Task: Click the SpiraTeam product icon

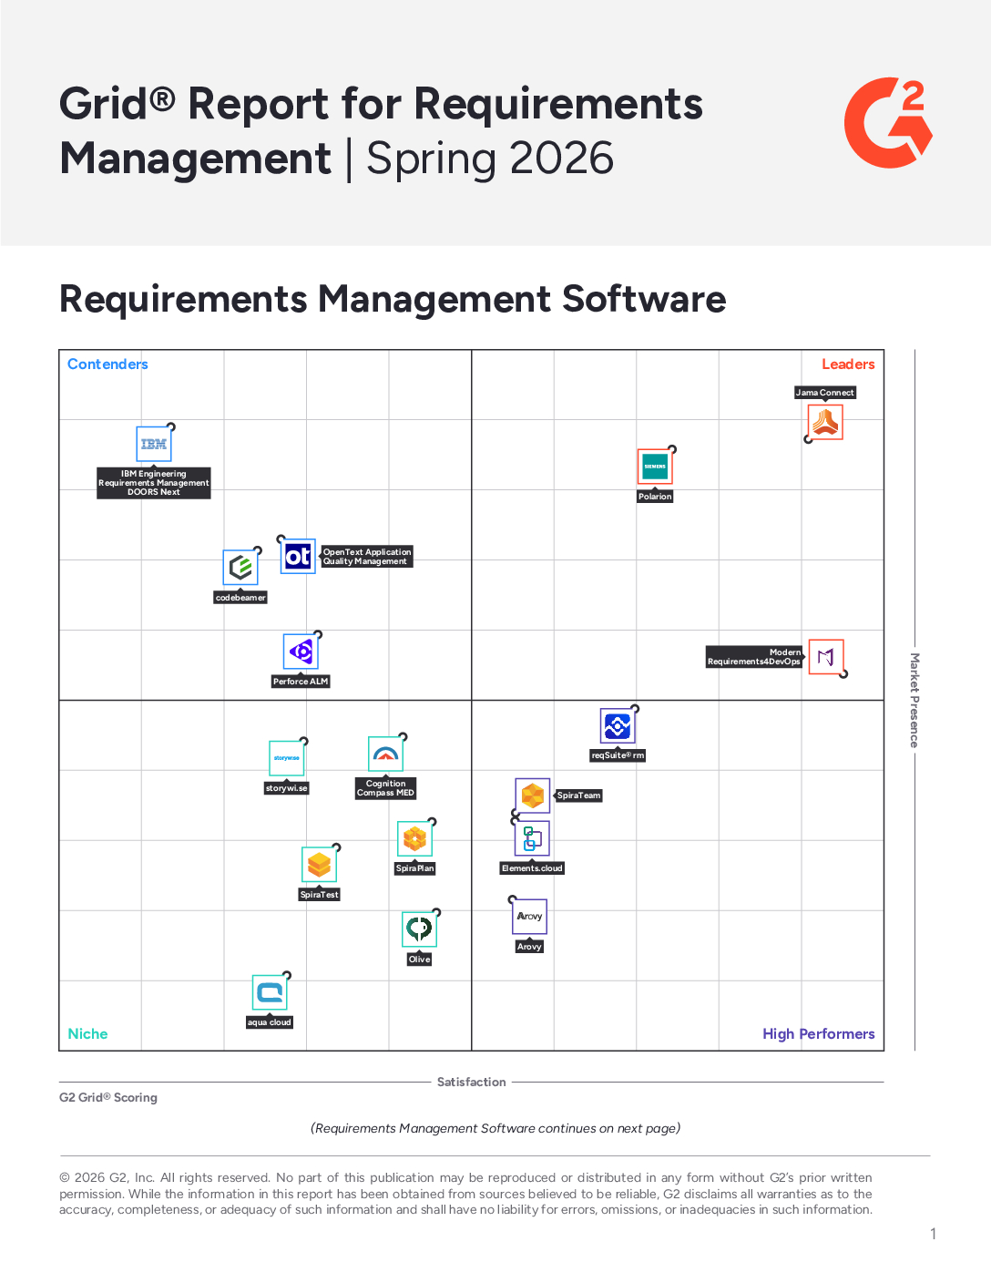Action: [x=533, y=795]
